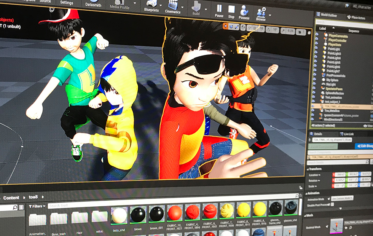Image resolution: width=373 pixels, height=236 pixels.
Task: Select the body_shd material asset
Action: click(119, 219)
